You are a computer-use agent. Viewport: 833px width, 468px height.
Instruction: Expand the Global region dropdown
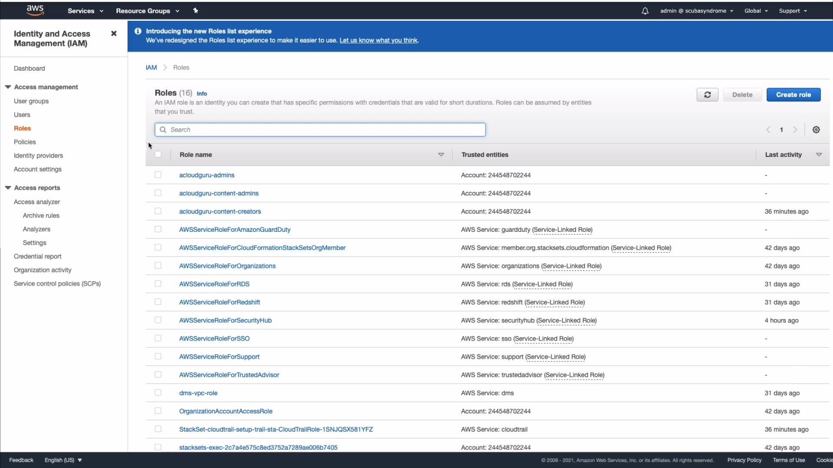pos(756,11)
